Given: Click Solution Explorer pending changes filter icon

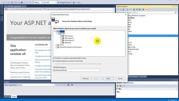Looking at the screenshot, I should click(x=127, y=10).
